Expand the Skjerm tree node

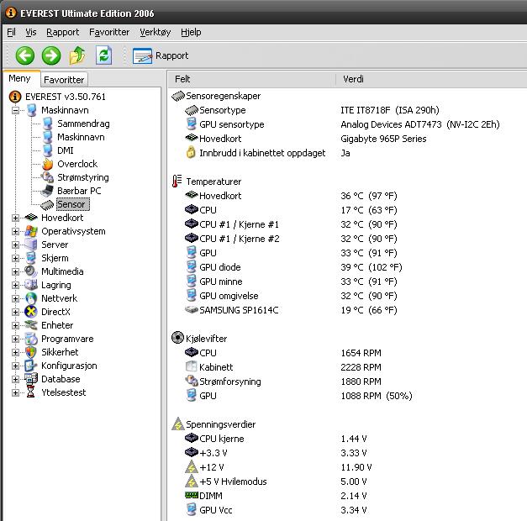click(x=15, y=258)
